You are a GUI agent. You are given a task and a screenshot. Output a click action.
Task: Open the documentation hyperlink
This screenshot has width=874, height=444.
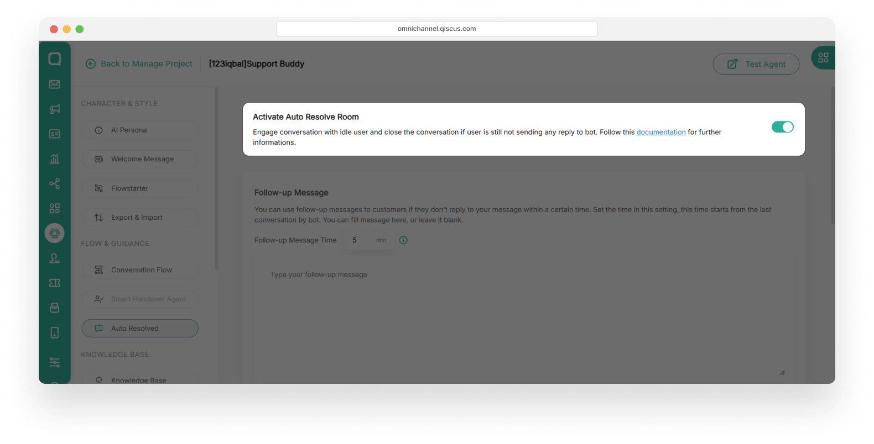[x=660, y=132]
